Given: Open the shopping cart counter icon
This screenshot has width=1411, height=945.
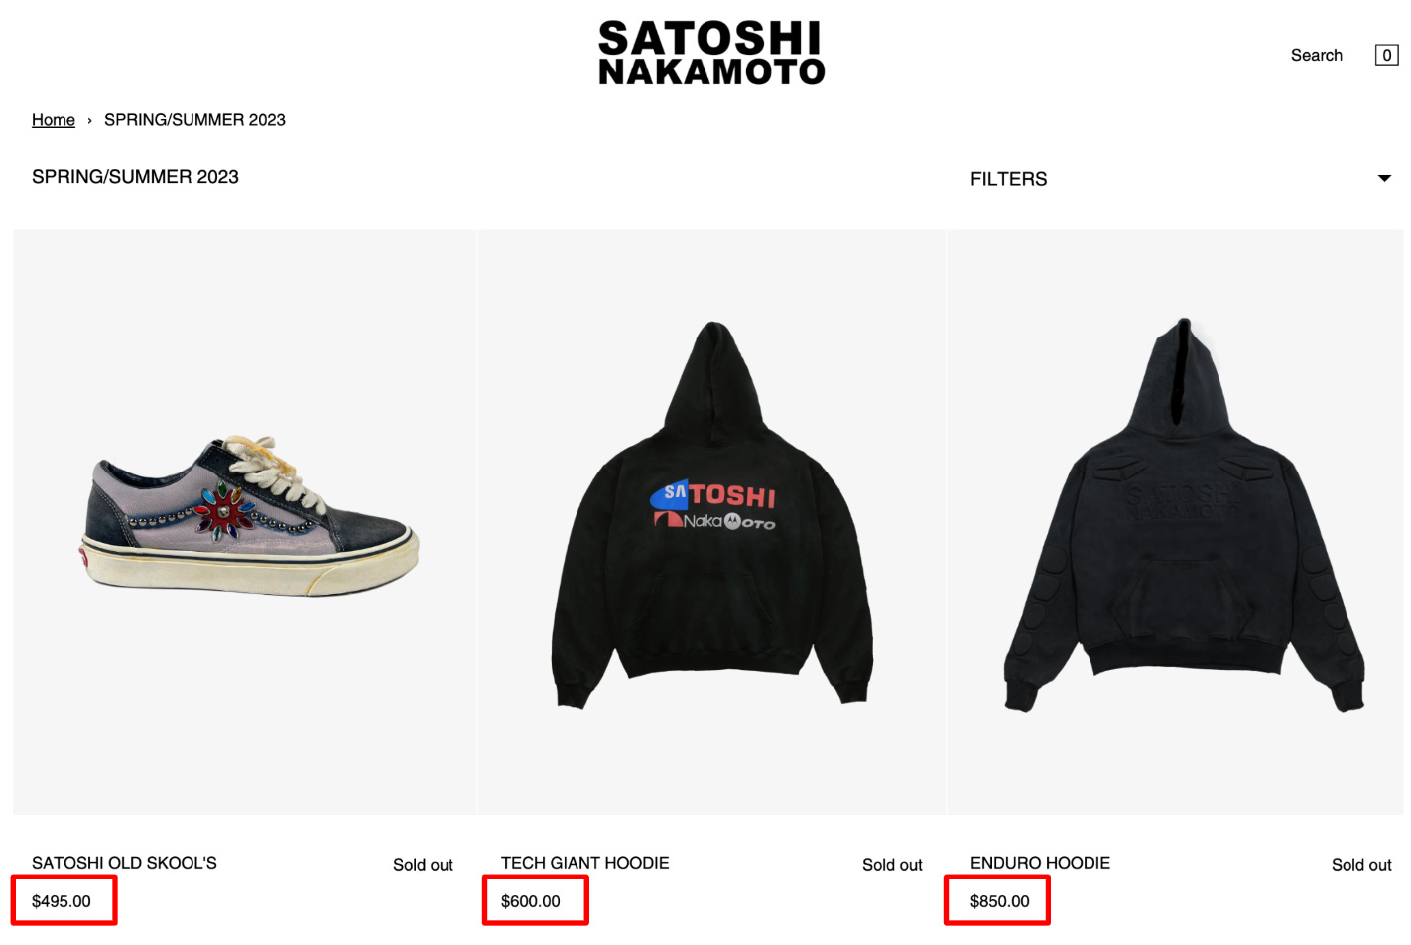Looking at the screenshot, I should pyautogui.click(x=1386, y=55).
